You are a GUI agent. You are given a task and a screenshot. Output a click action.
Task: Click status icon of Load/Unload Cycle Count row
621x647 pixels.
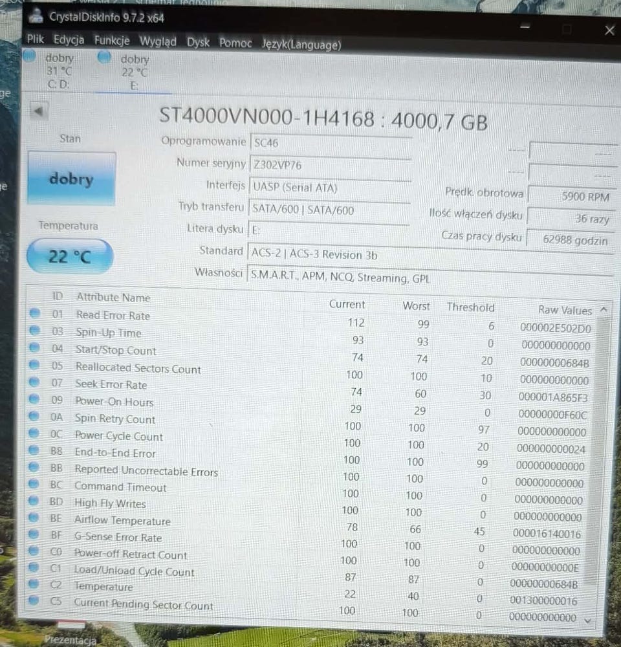click(34, 567)
